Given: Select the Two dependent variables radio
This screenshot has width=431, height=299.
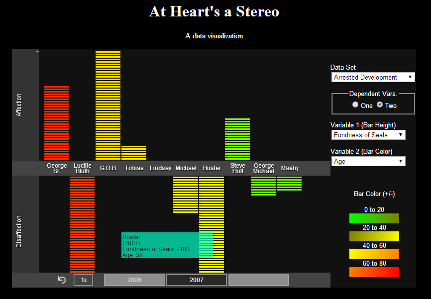Looking at the screenshot, I should pyautogui.click(x=380, y=104).
